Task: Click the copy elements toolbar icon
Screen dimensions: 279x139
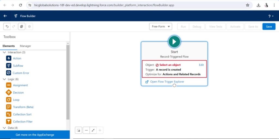Action: click(22, 26)
